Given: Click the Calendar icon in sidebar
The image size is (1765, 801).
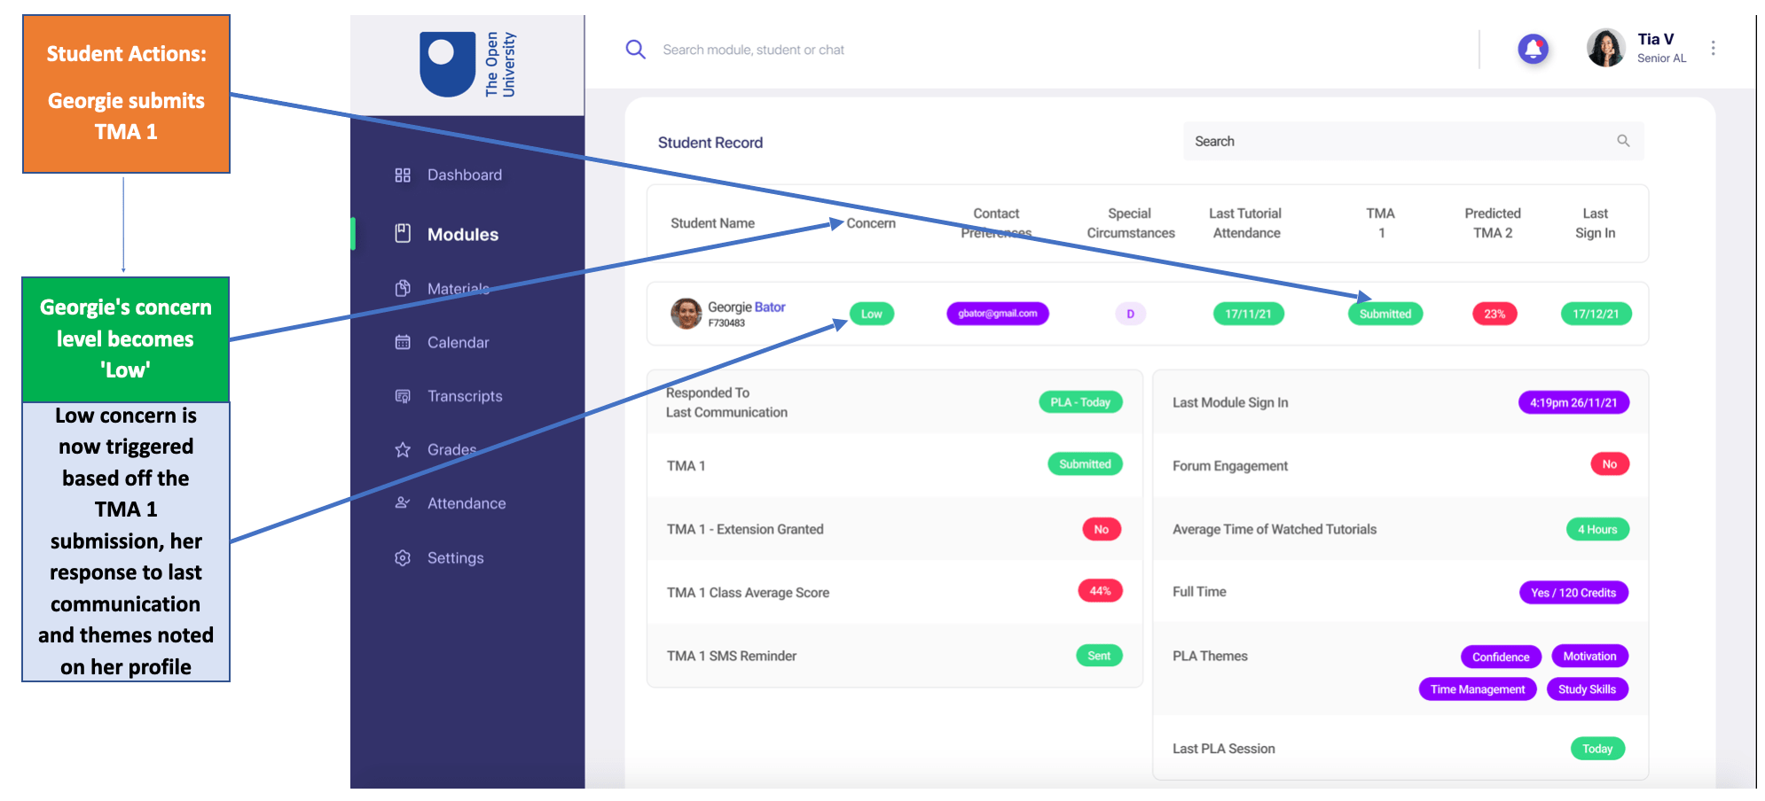Looking at the screenshot, I should pyautogui.click(x=403, y=343).
